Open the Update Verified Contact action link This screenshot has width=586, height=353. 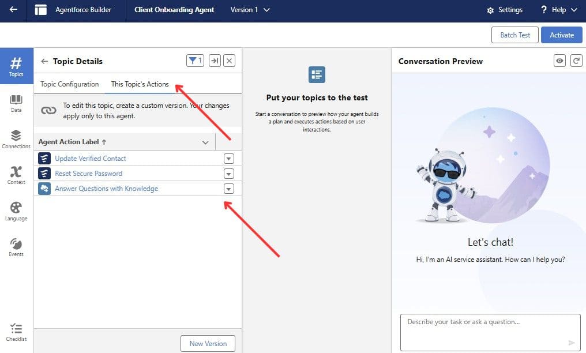tap(91, 159)
